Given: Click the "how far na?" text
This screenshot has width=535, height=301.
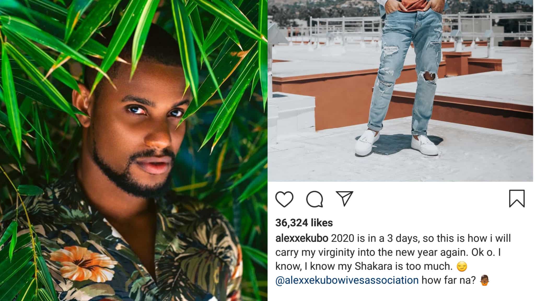Looking at the screenshot, I should 449,280.
